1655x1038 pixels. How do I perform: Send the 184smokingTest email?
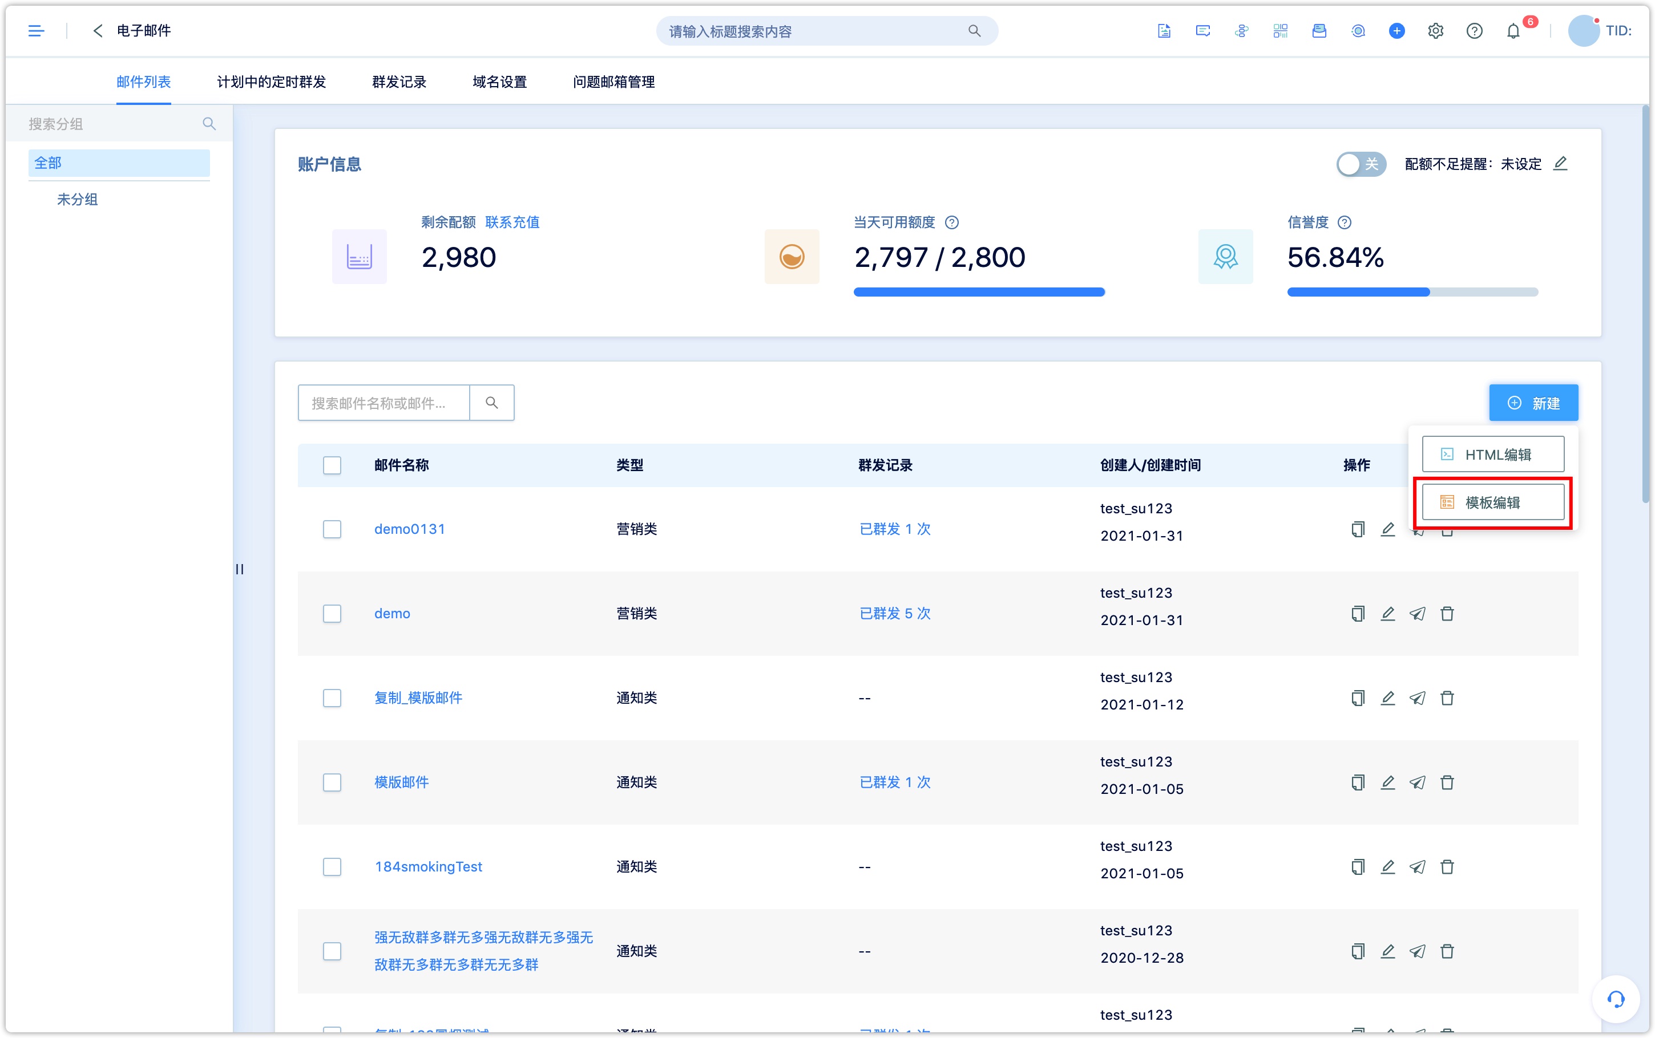tap(1416, 867)
